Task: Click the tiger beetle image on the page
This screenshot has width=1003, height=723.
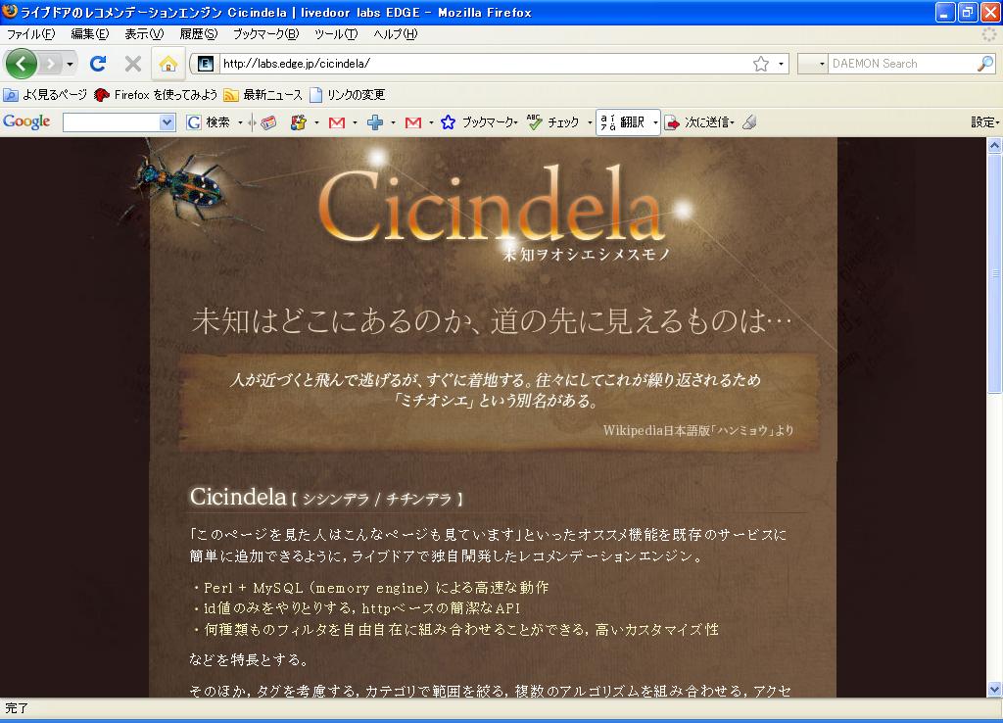Action: click(x=185, y=183)
